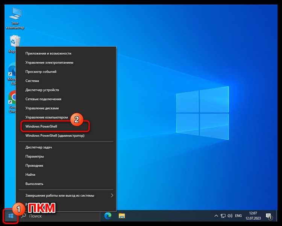
Task: Select the Google Chrome desktop shortcut
Action: tap(12, 101)
